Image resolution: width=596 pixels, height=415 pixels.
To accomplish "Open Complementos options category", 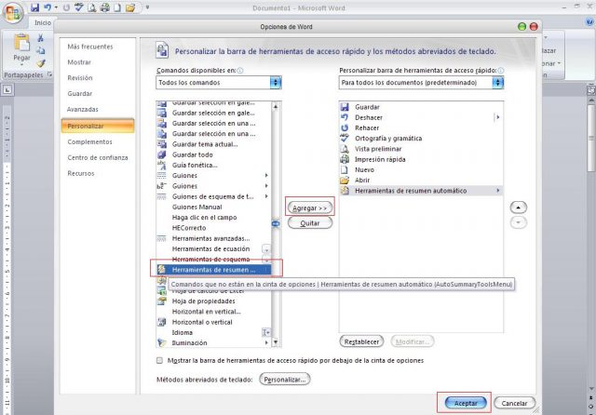I will pos(89,141).
